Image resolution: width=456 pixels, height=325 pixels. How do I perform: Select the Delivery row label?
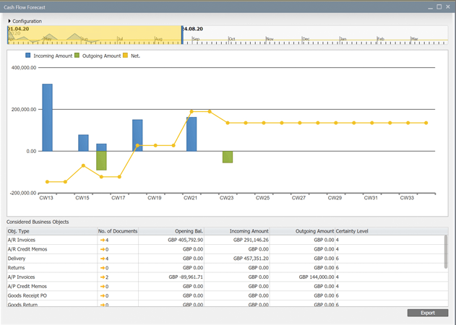(x=17, y=259)
